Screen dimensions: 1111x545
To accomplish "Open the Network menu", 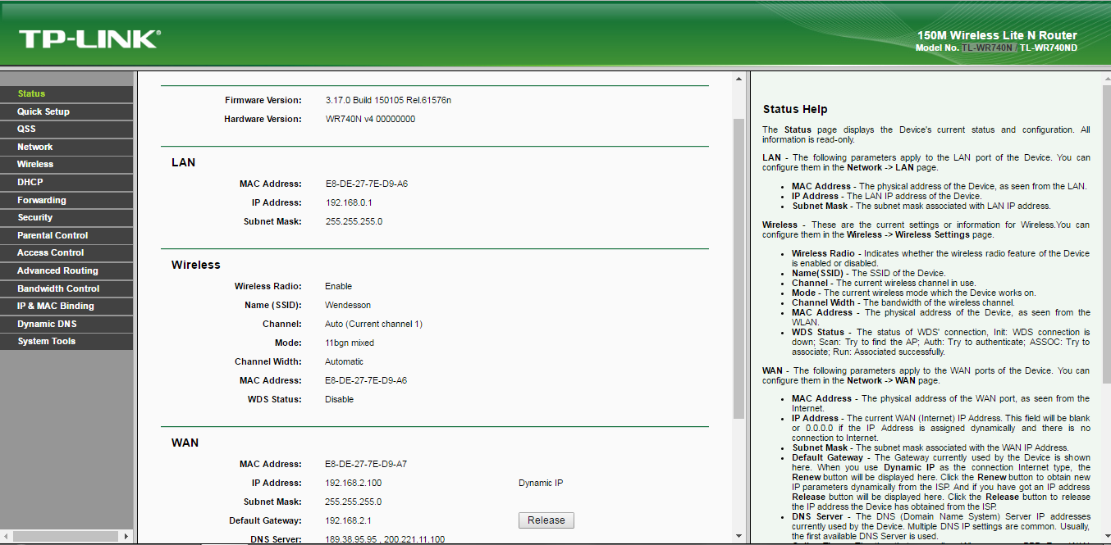I will [66, 148].
